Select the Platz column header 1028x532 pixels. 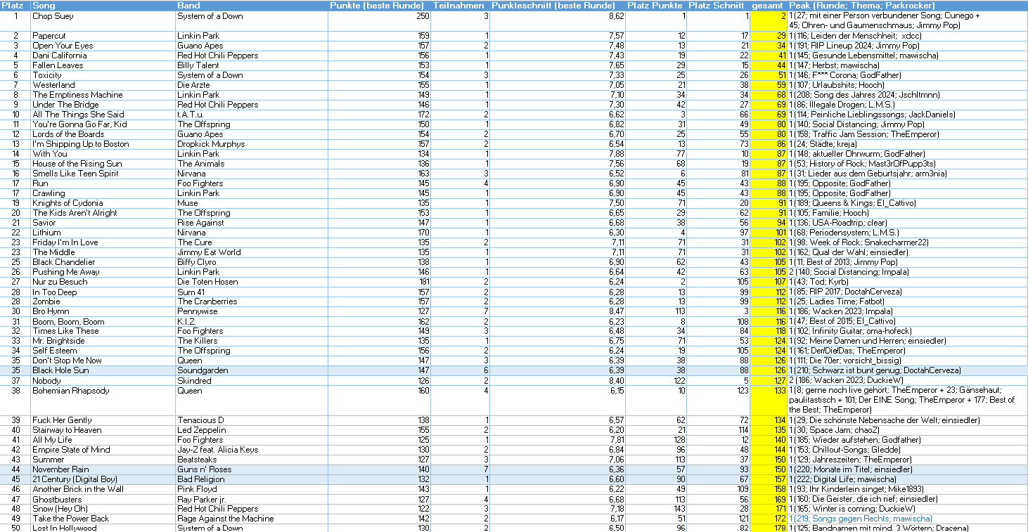point(14,6)
